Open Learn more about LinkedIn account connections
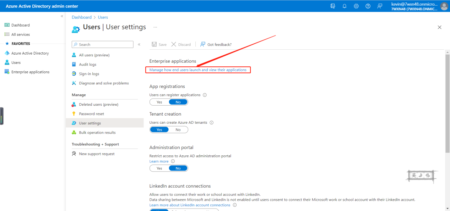Screen dimensions: 450x211 (190, 205)
